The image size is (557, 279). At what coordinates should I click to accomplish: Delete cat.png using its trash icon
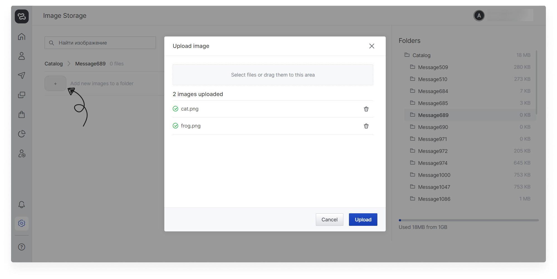point(366,109)
